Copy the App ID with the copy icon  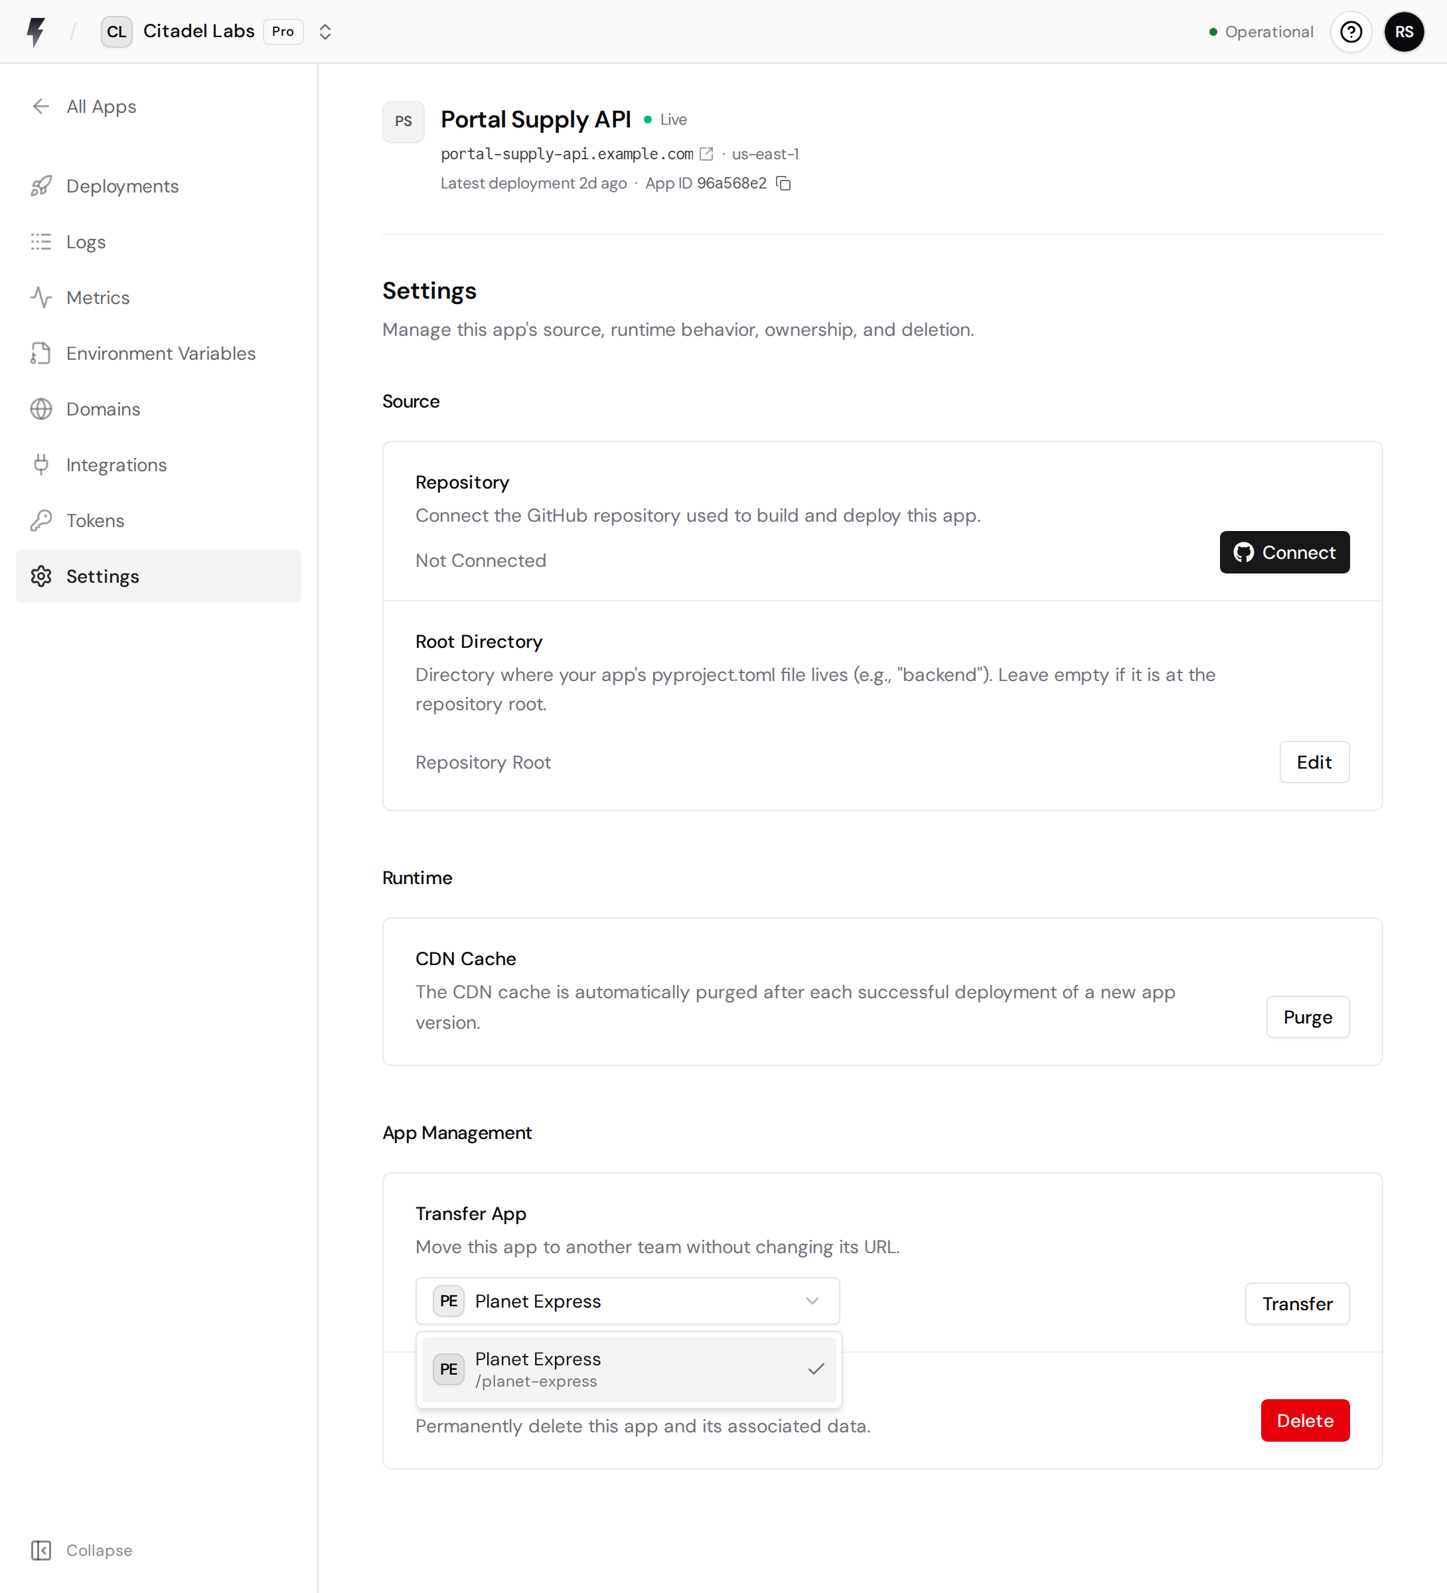point(783,183)
